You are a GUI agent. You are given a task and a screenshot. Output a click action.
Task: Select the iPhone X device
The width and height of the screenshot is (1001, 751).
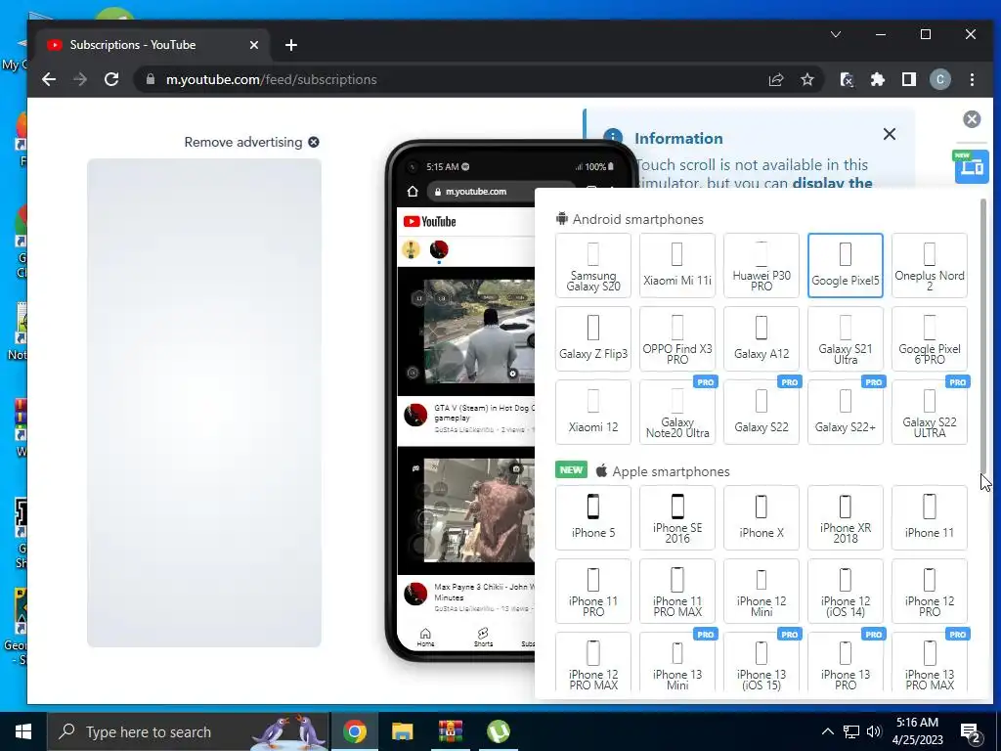(761, 518)
